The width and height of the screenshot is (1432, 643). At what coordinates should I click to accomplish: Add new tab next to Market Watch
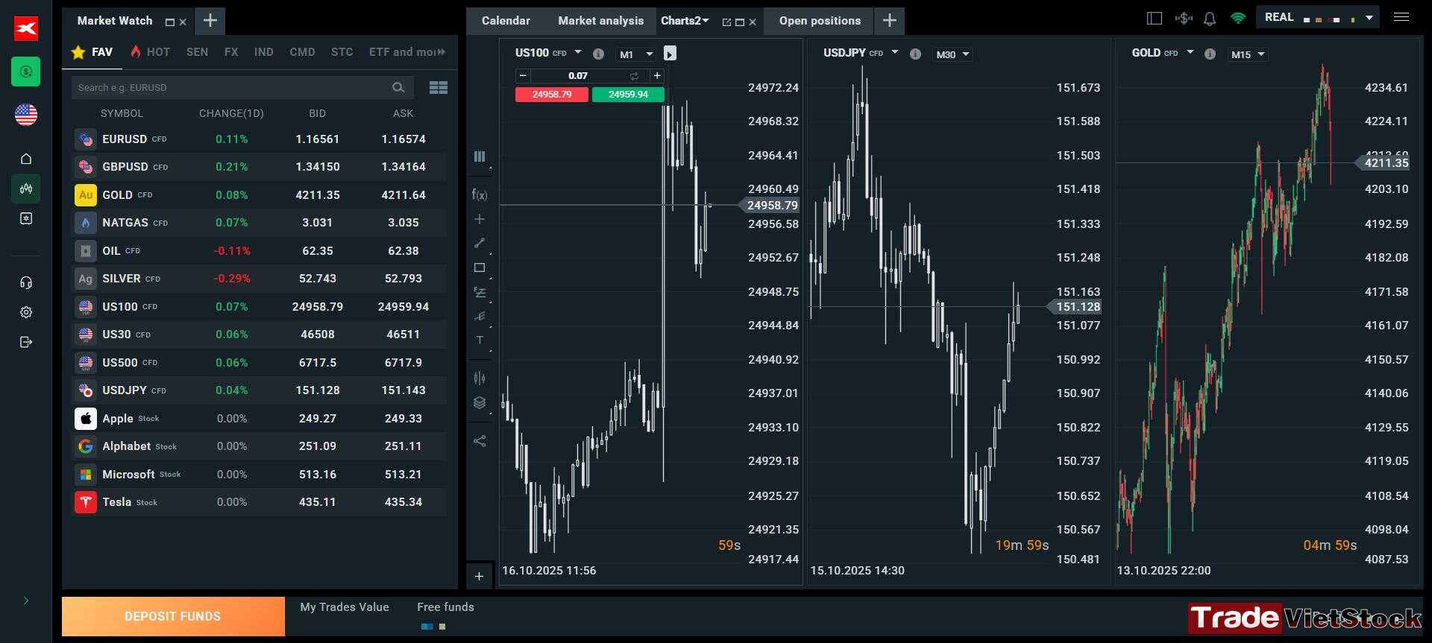coord(210,21)
